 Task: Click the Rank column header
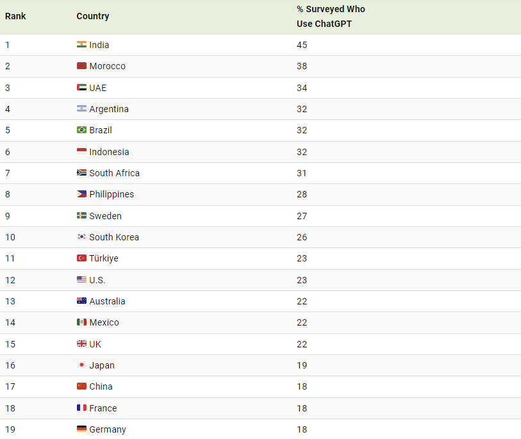15,16
